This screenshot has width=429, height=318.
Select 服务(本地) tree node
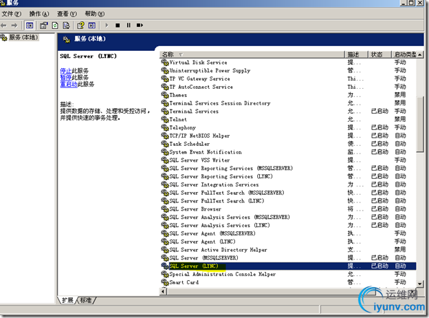23,38
